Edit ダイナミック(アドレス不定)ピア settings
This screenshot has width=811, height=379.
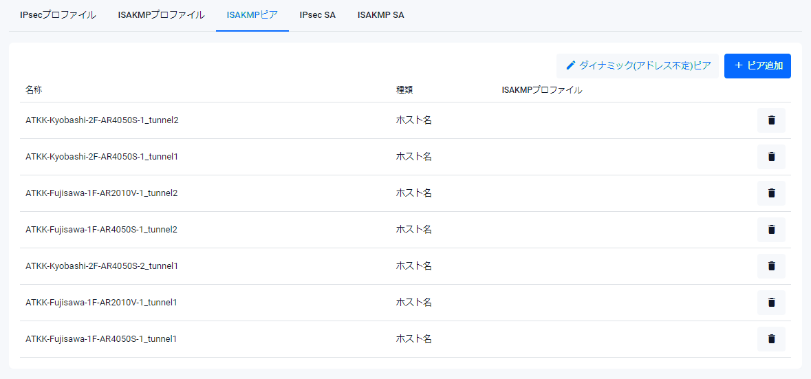[x=638, y=66]
